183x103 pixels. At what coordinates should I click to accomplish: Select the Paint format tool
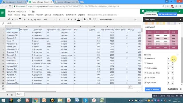pyautogui.click(x=20, y=19)
